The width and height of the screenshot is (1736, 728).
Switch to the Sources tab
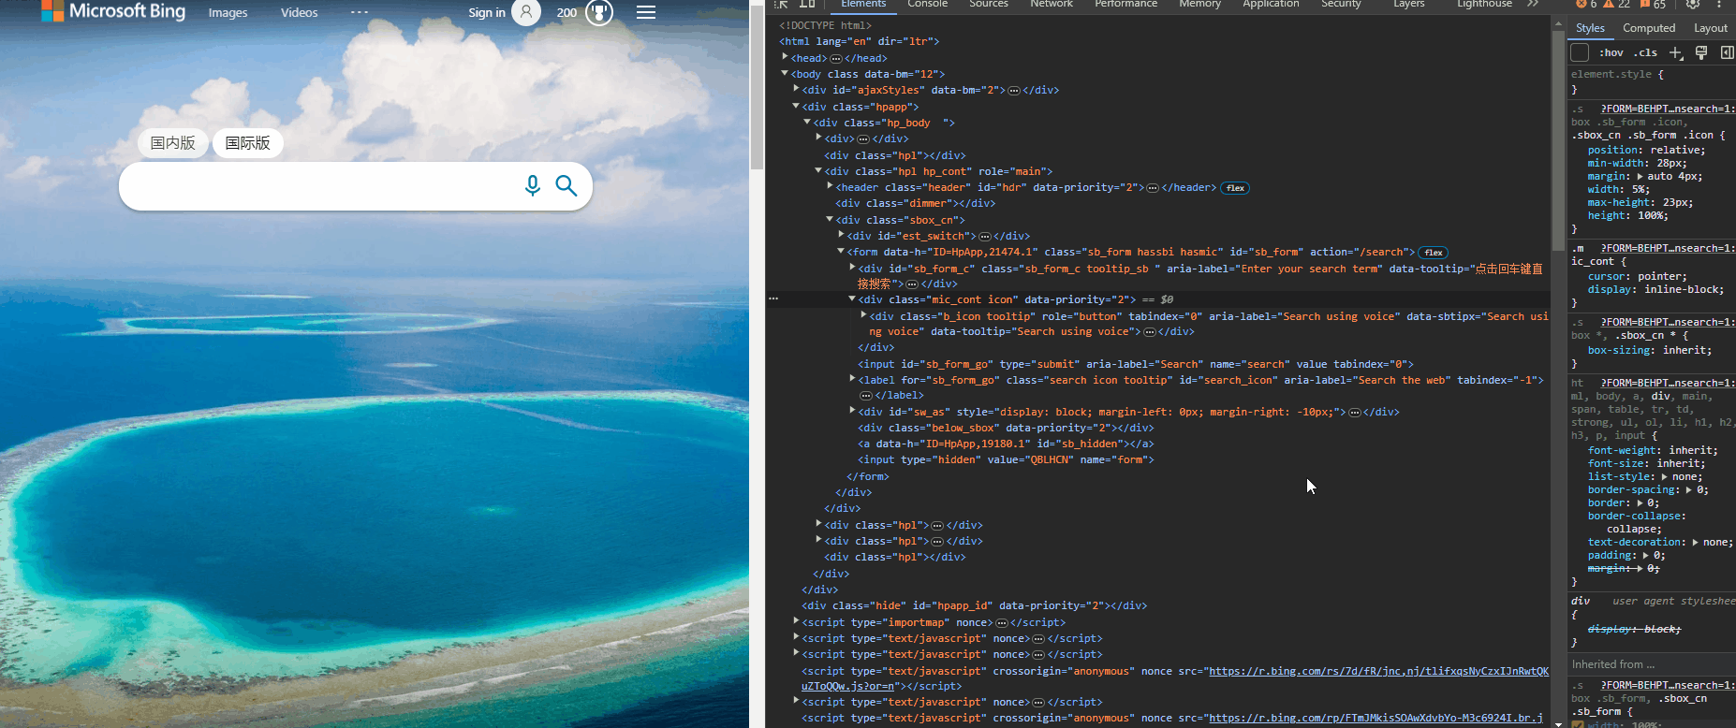[989, 4]
